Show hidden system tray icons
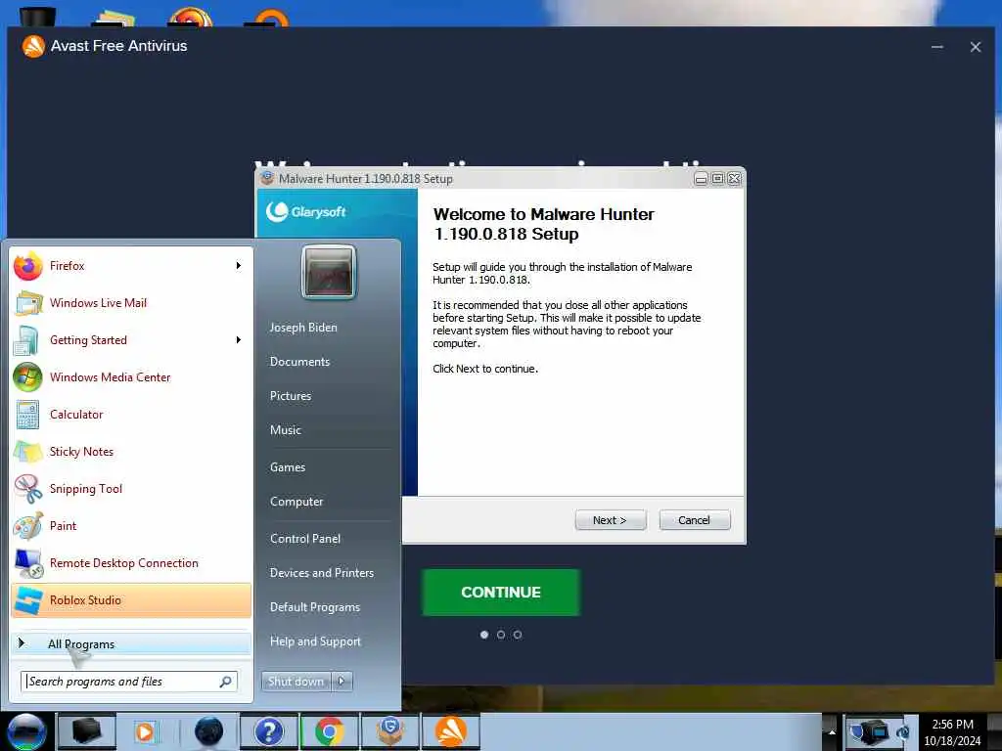The height and width of the screenshot is (751, 1002). point(832,731)
